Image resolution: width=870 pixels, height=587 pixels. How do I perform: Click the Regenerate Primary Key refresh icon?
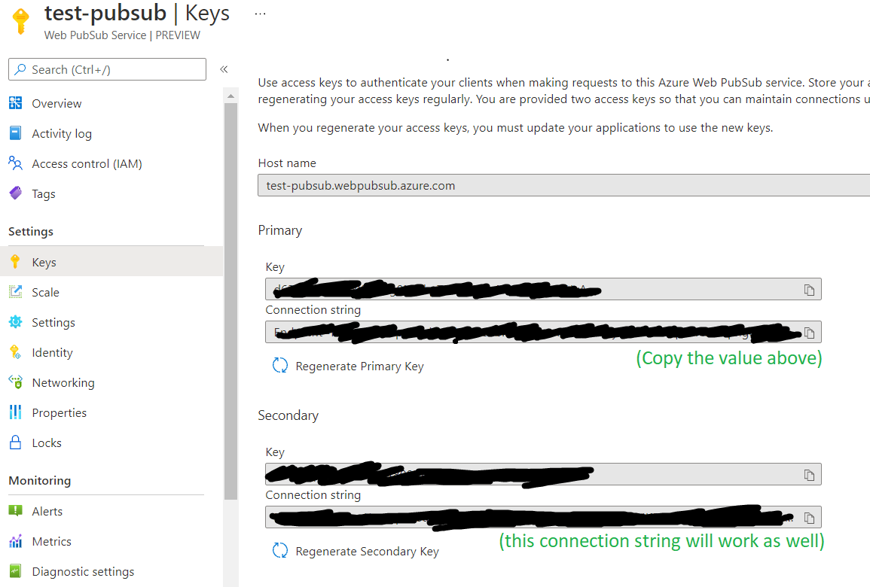pos(280,366)
